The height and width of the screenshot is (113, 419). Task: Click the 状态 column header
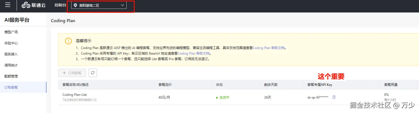219,84
